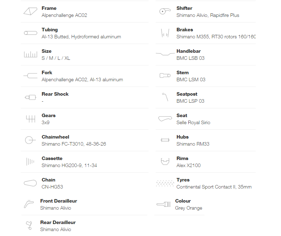
Task: Click the Brakes icon
Action: click(165, 33)
